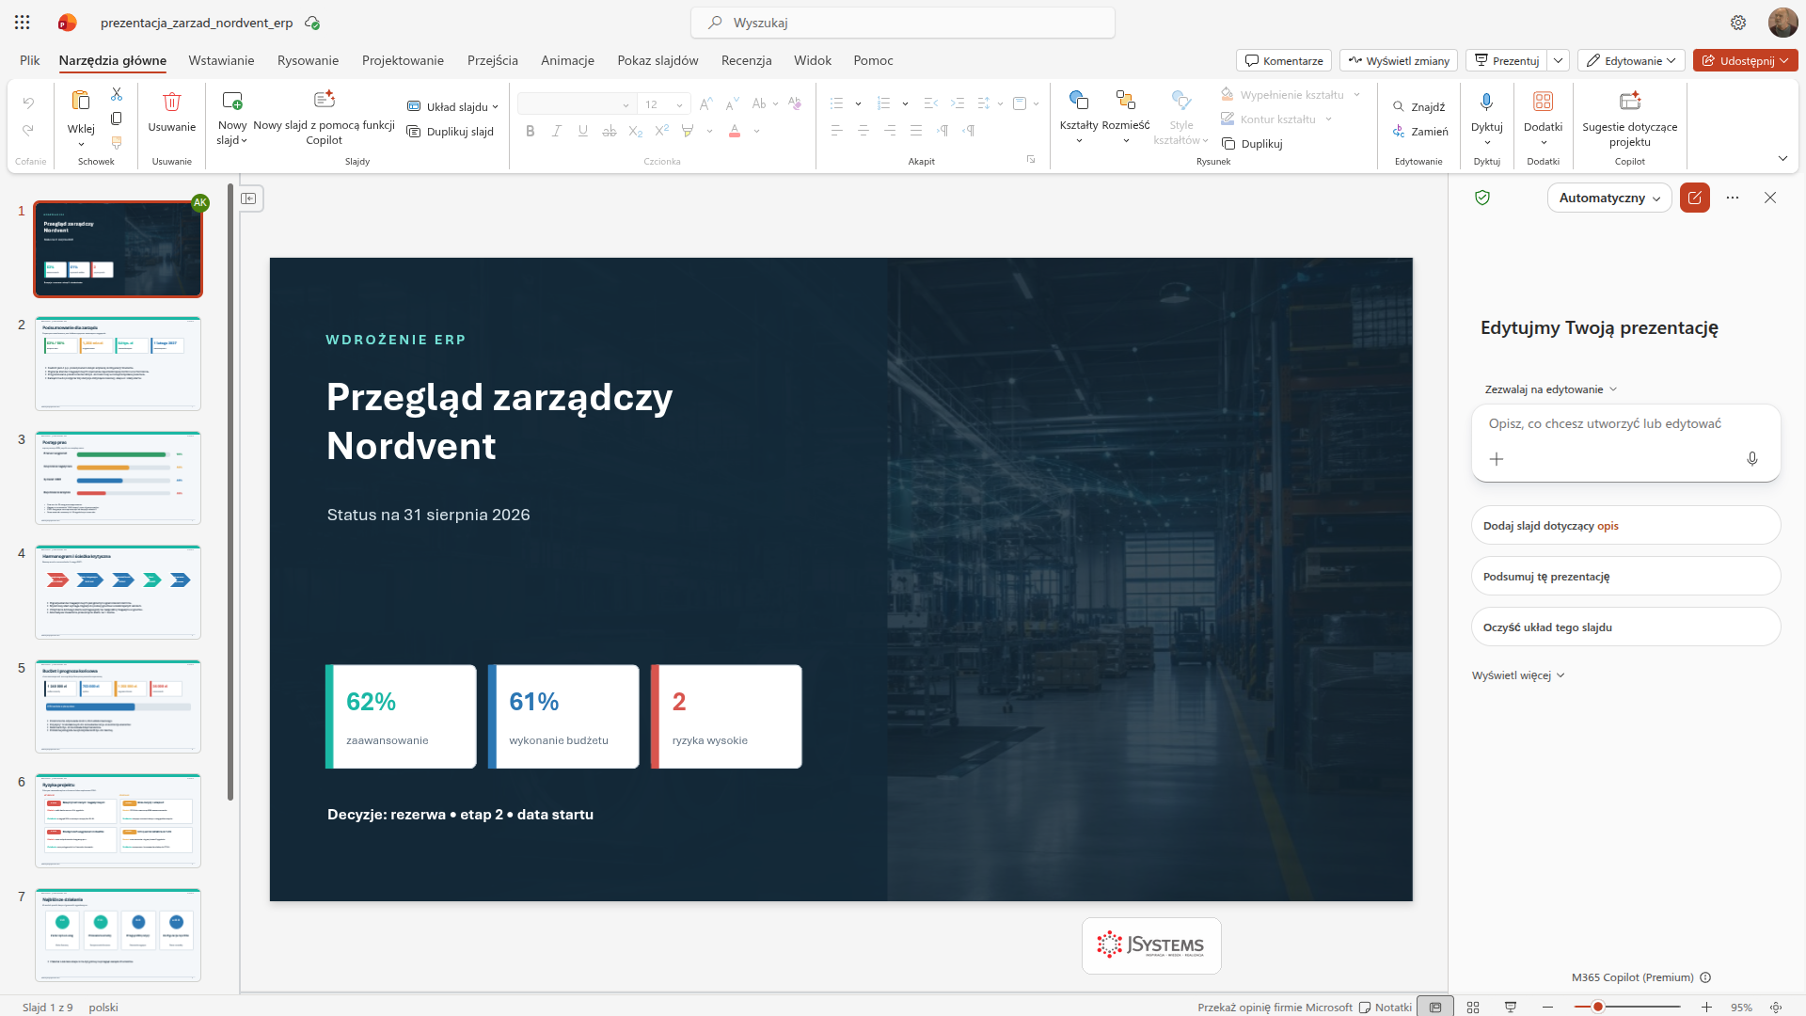Click the Dyktuj microphone icon
The height and width of the screenshot is (1016, 1806).
(1486, 102)
